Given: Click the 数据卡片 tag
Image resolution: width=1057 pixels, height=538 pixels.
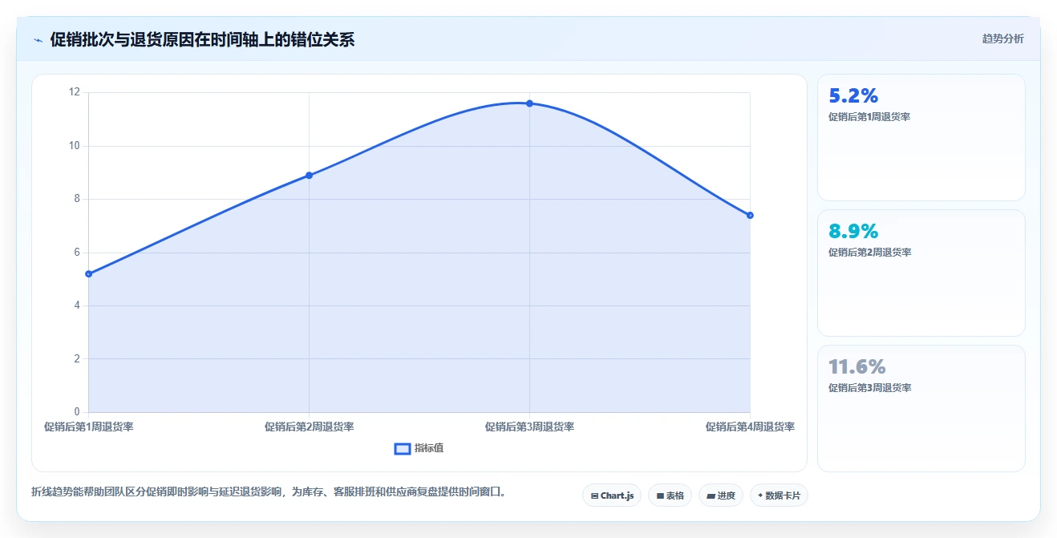Looking at the screenshot, I should pos(779,496).
